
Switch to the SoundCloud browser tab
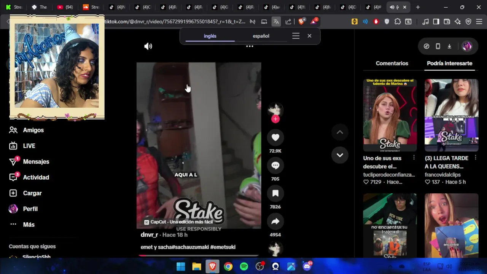click(91, 7)
